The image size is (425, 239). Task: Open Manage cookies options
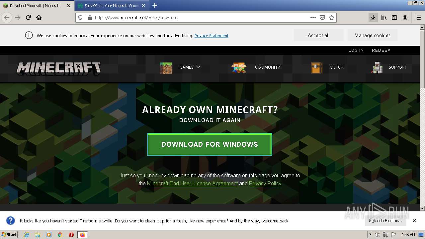[x=372, y=35]
